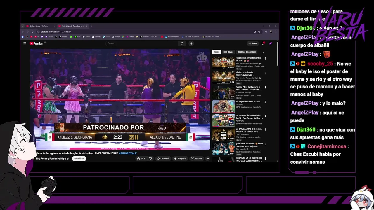374x210 pixels.
Task: Go back with the browser back arrow
Action: pyautogui.click(x=23, y=32)
